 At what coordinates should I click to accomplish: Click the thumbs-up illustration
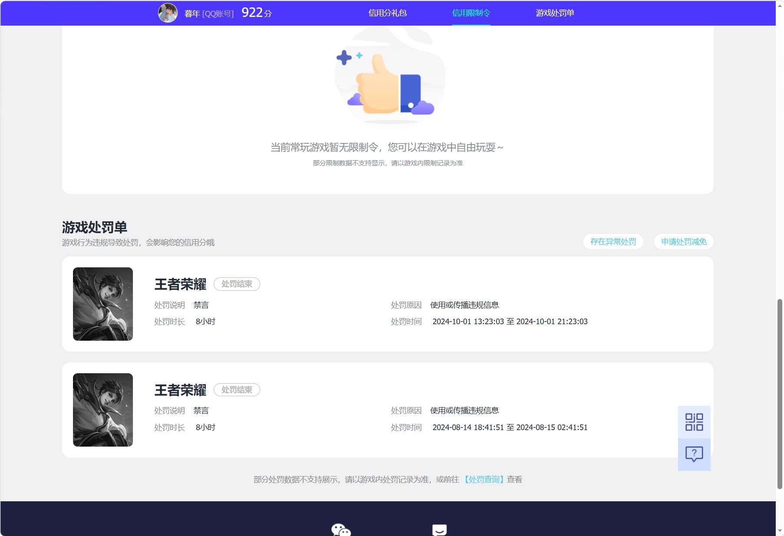tap(390, 78)
